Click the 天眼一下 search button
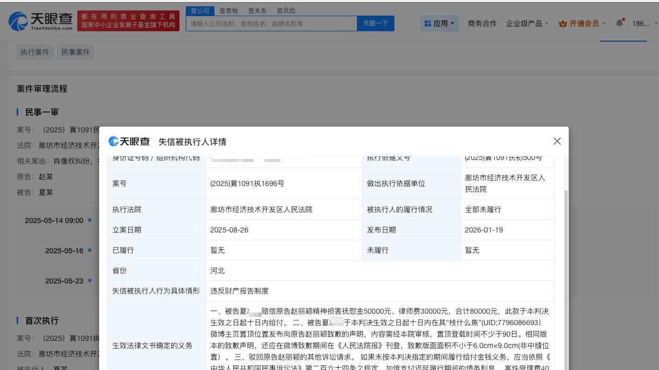The height and width of the screenshot is (370, 659). 375,23
